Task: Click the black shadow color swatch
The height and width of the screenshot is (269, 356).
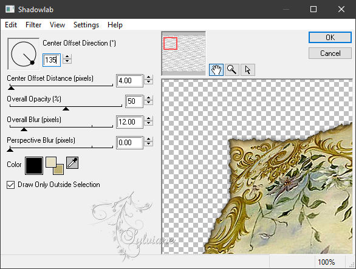Action: pos(34,166)
